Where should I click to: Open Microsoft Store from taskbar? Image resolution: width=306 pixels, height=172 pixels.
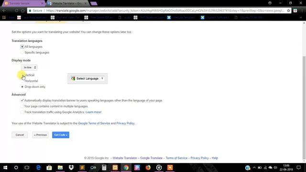click(49, 168)
